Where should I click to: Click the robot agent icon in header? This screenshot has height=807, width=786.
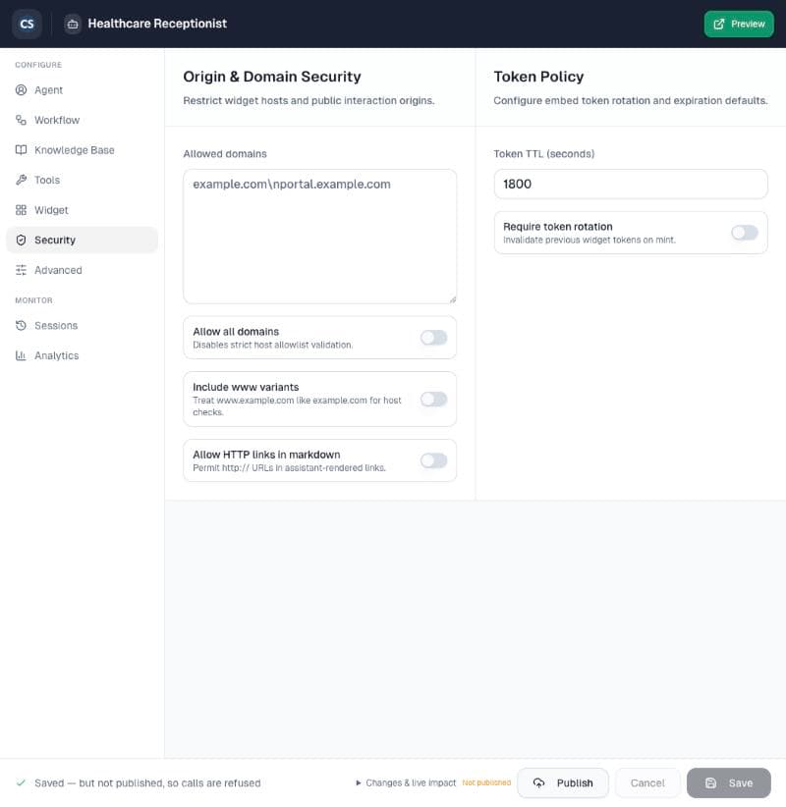tap(73, 25)
